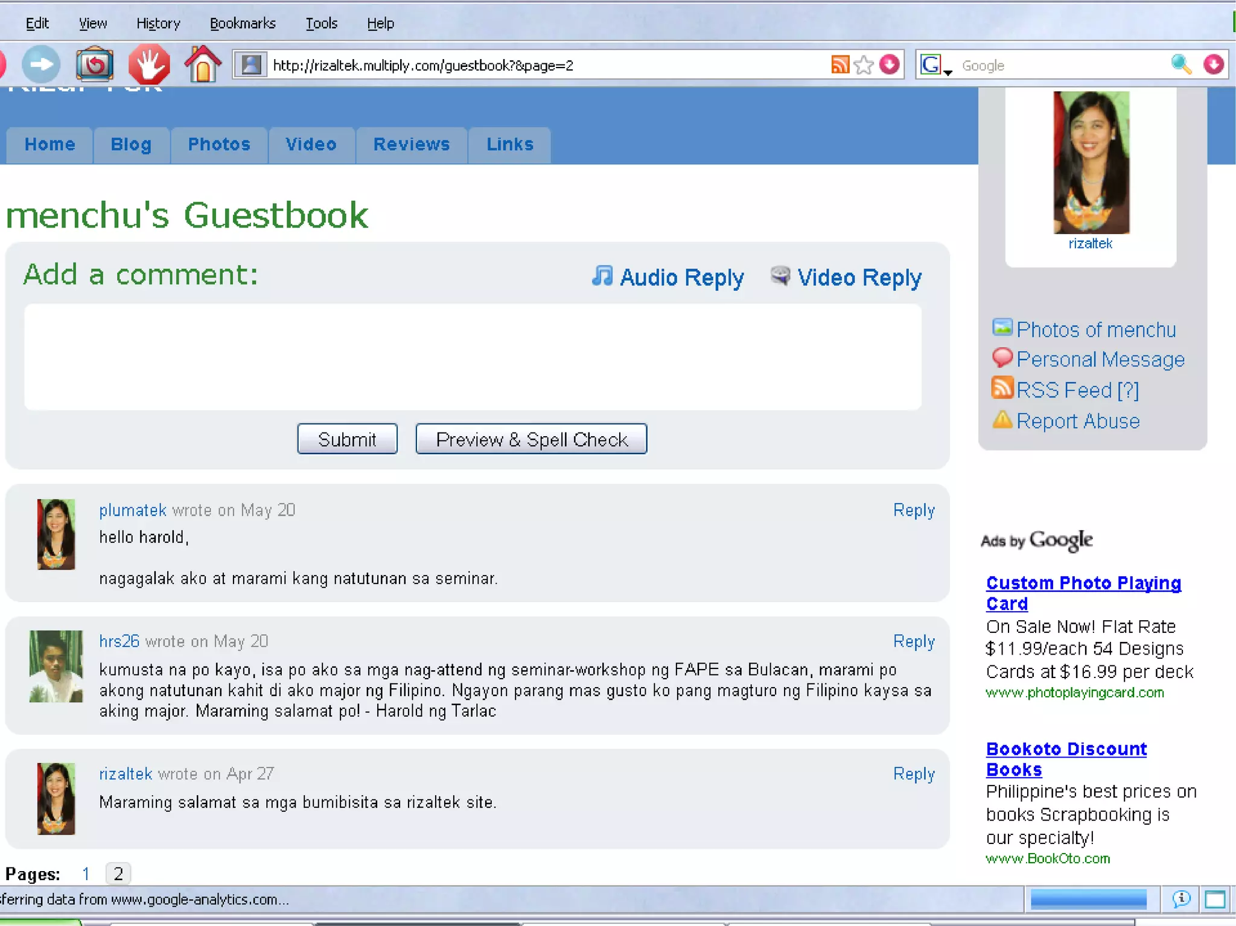Open the Audio Reply music note link
The height and width of the screenshot is (926, 1236).
pyautogui.click(x=668, y=277)
